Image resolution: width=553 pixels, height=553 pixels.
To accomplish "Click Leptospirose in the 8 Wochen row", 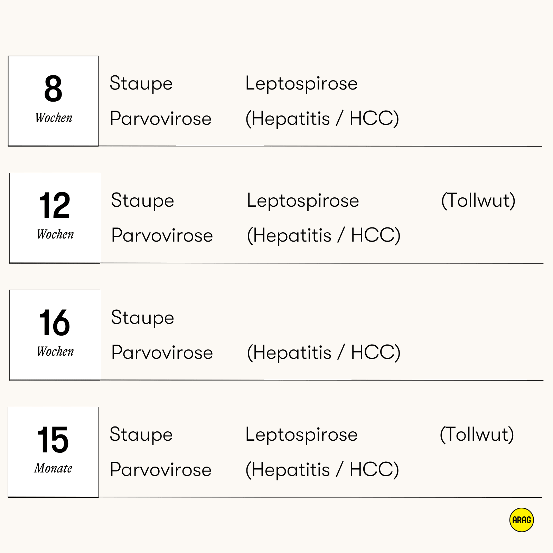I will click(301, 84).
